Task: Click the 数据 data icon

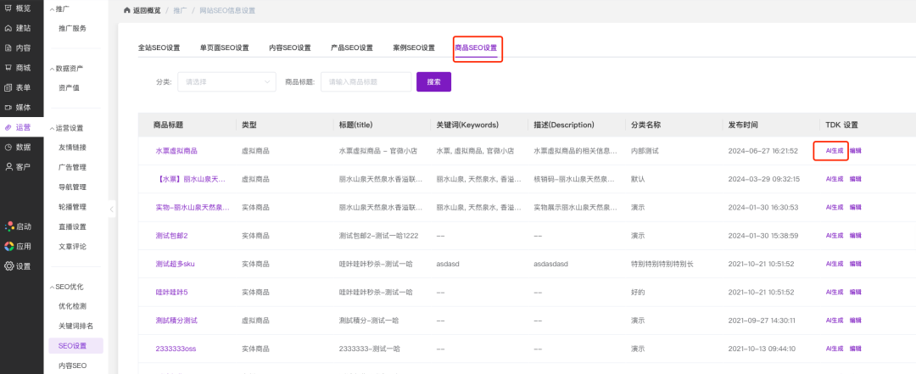Action: coord(8,147)
